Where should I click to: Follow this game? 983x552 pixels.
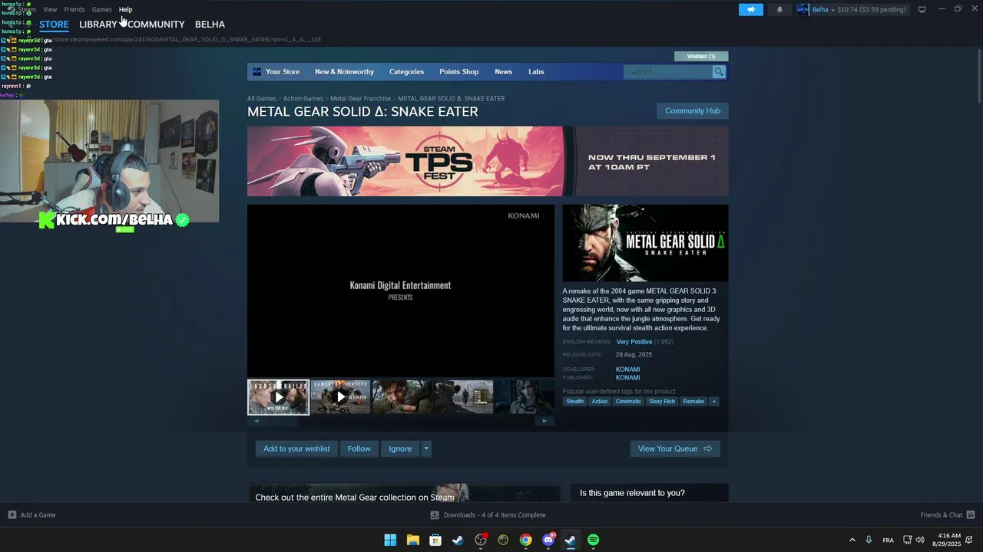pos(359,449)
